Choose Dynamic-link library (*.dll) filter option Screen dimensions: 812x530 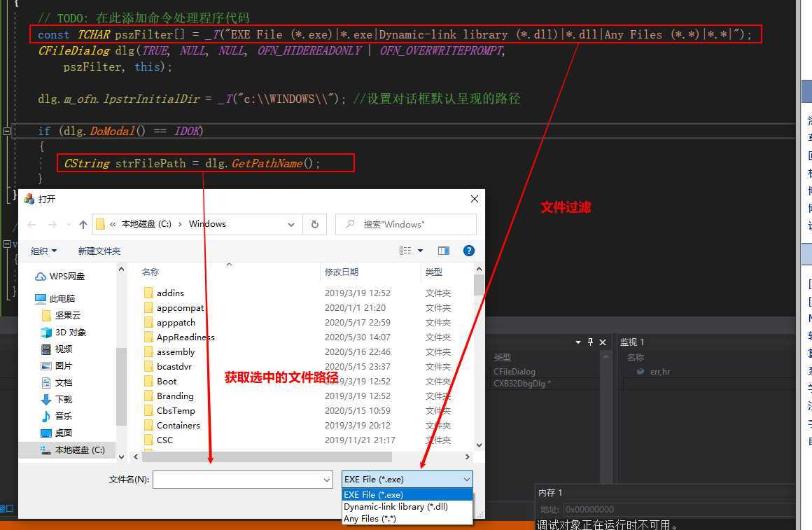pyautogui.click(x=407, y=507)
